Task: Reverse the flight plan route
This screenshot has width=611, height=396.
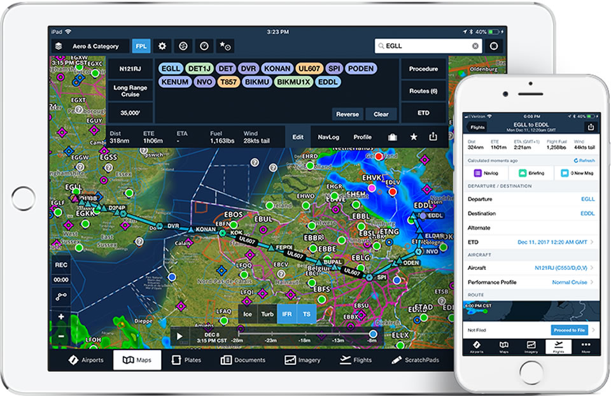Action: point(348,114)
